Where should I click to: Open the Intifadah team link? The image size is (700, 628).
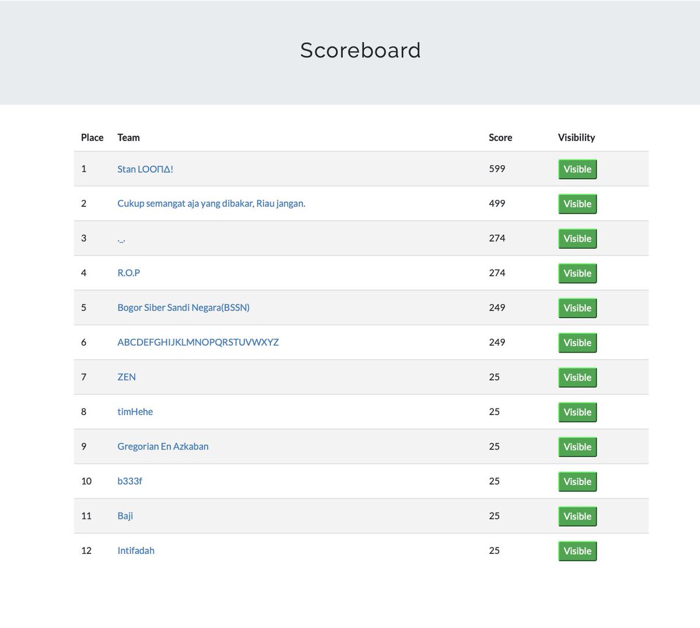[x=136, y=551]
